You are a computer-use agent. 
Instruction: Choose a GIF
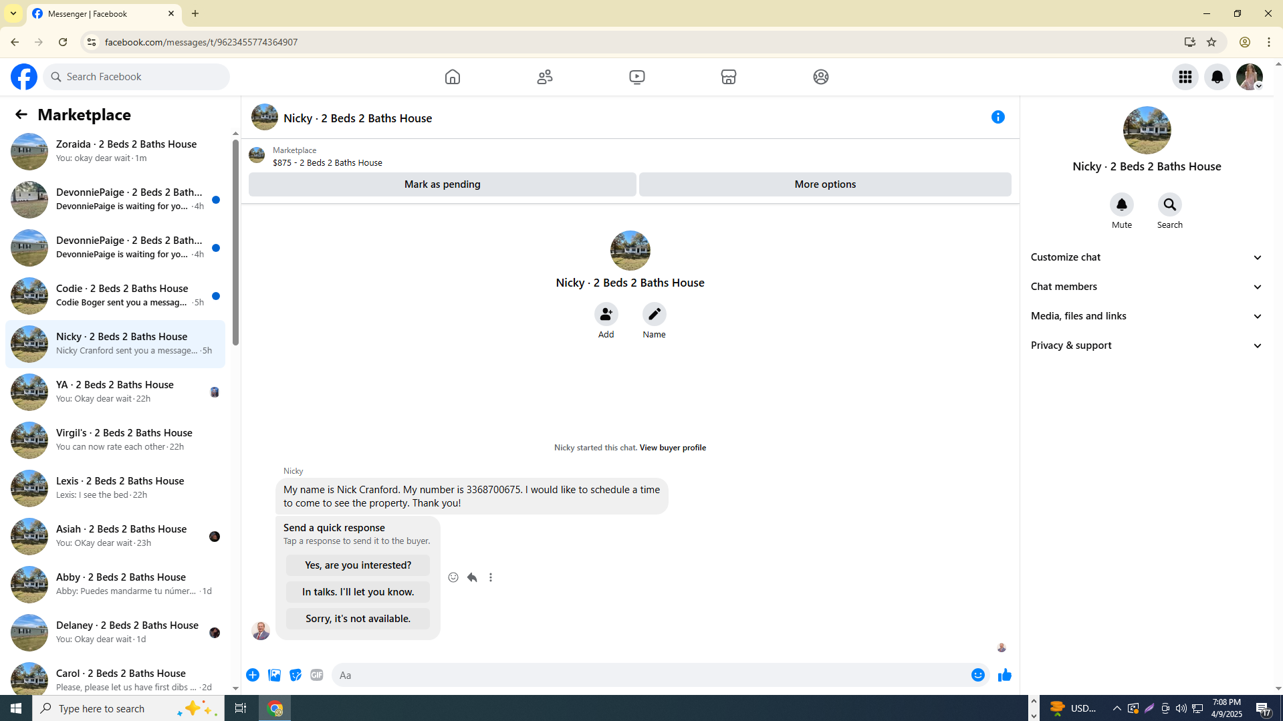click(x=317, y=676)
